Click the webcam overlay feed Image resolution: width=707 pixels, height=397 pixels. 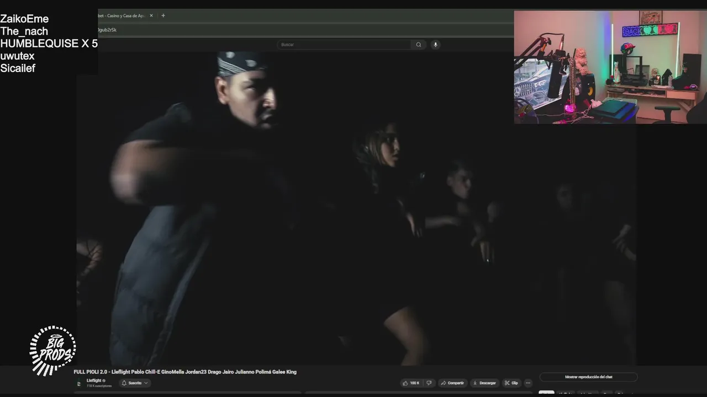click(610, 67)
